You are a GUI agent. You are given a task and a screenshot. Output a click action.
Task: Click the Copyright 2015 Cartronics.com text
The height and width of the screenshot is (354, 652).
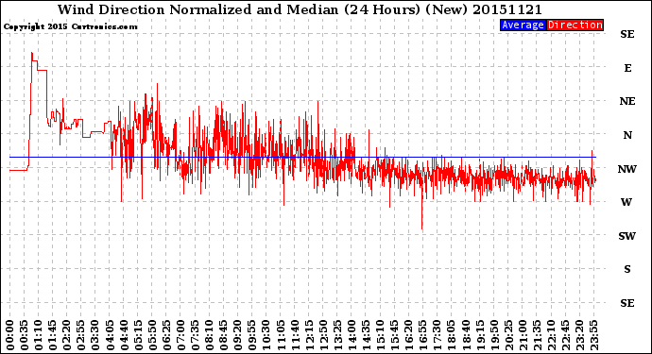pos(70,26)
